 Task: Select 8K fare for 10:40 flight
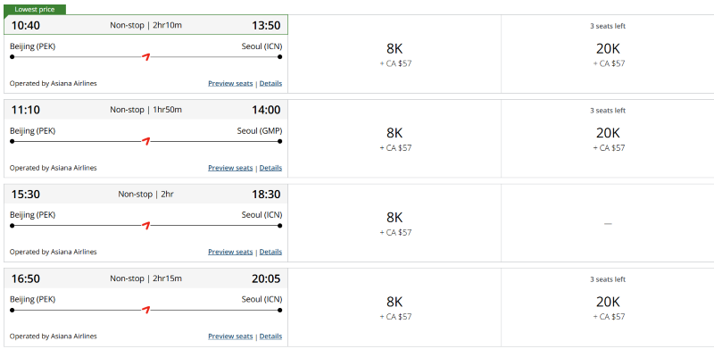tap(394, 54)
